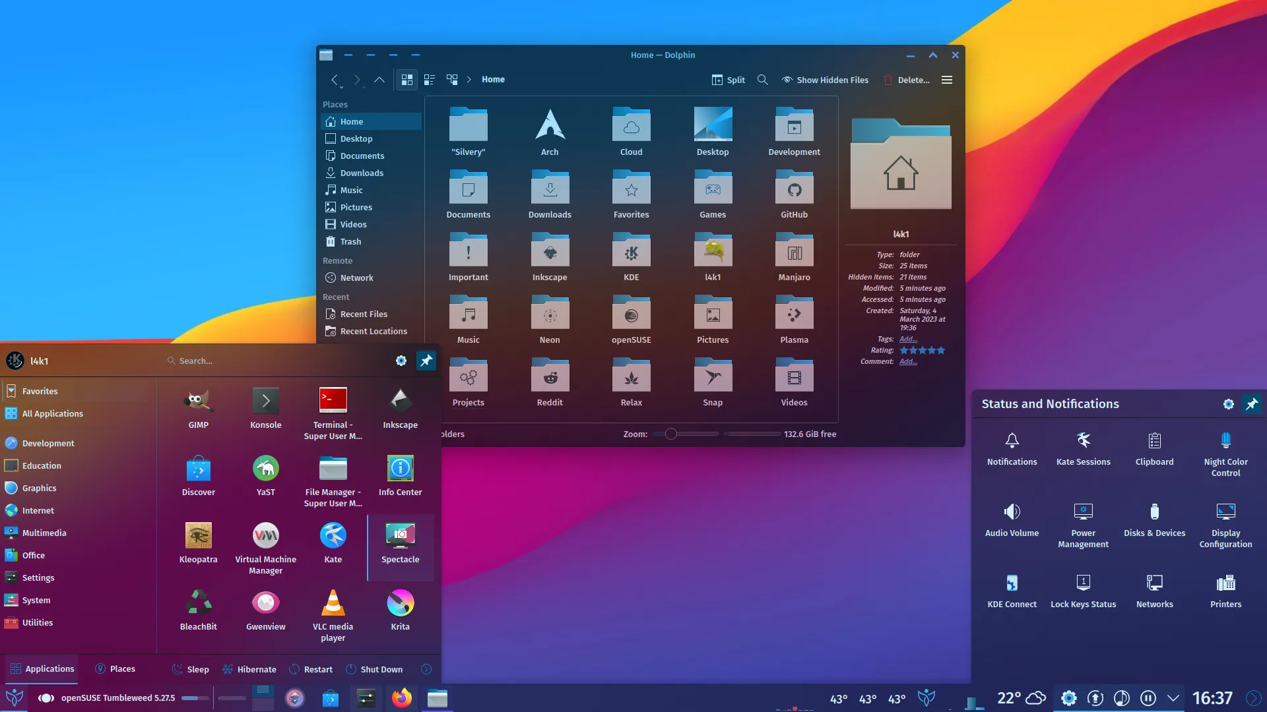Select the Applications tab in launcher
The image size is (1267, 712).
[x=42, y=668]
